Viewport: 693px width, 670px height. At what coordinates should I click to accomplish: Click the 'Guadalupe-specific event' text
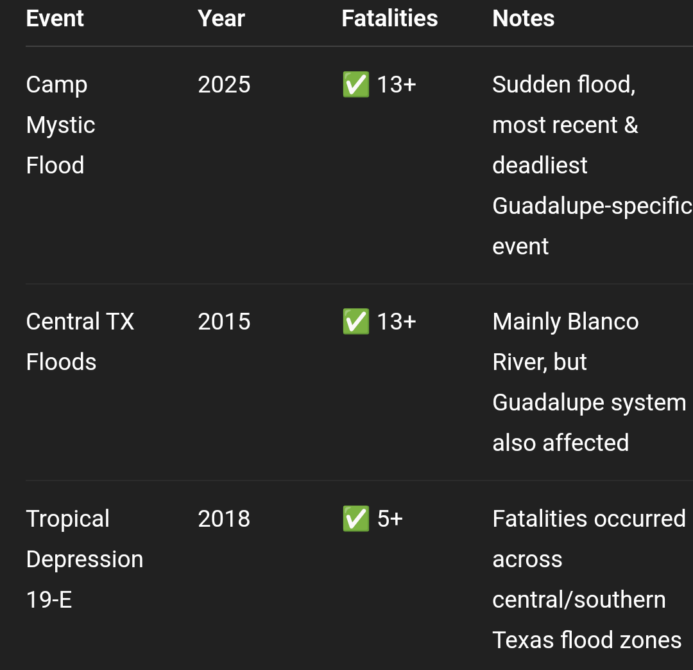(592, 226)
